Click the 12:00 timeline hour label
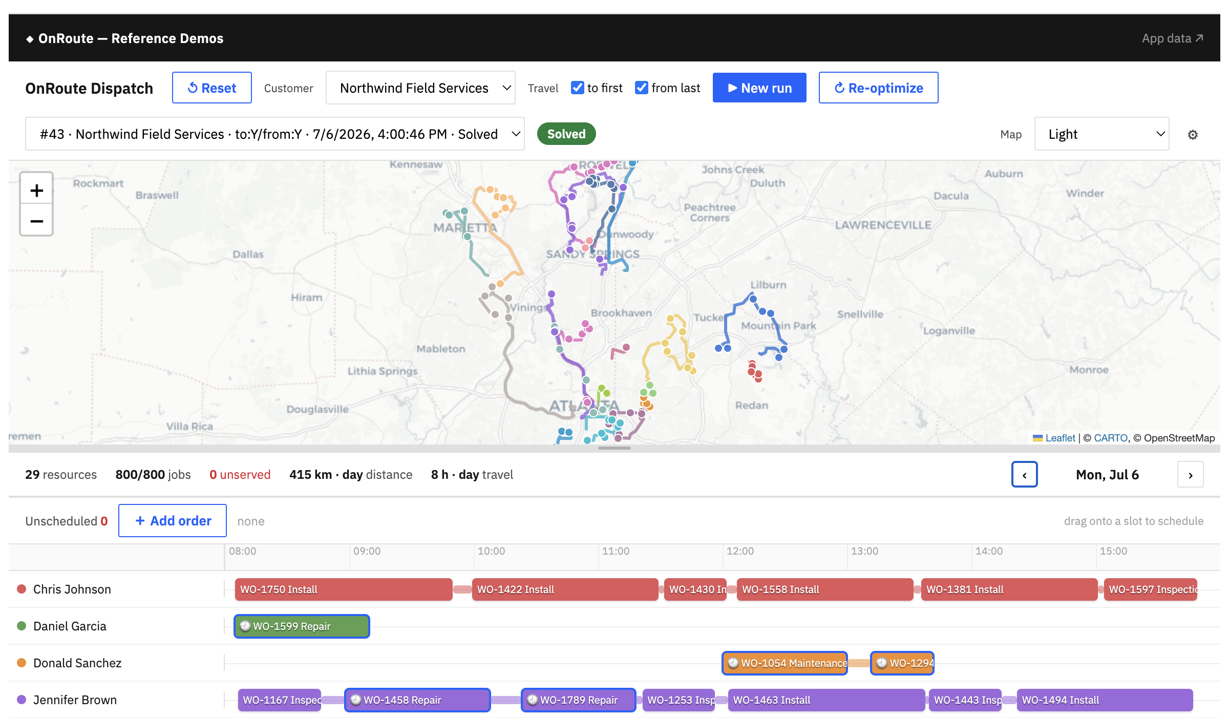1229x718 pixels. 740,551
